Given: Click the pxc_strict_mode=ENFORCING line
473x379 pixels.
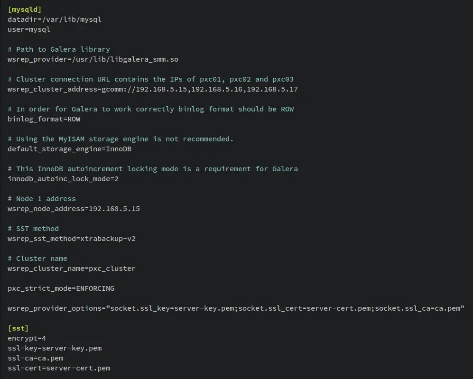Looking at the screenshot, I should (x=61, y=288).
